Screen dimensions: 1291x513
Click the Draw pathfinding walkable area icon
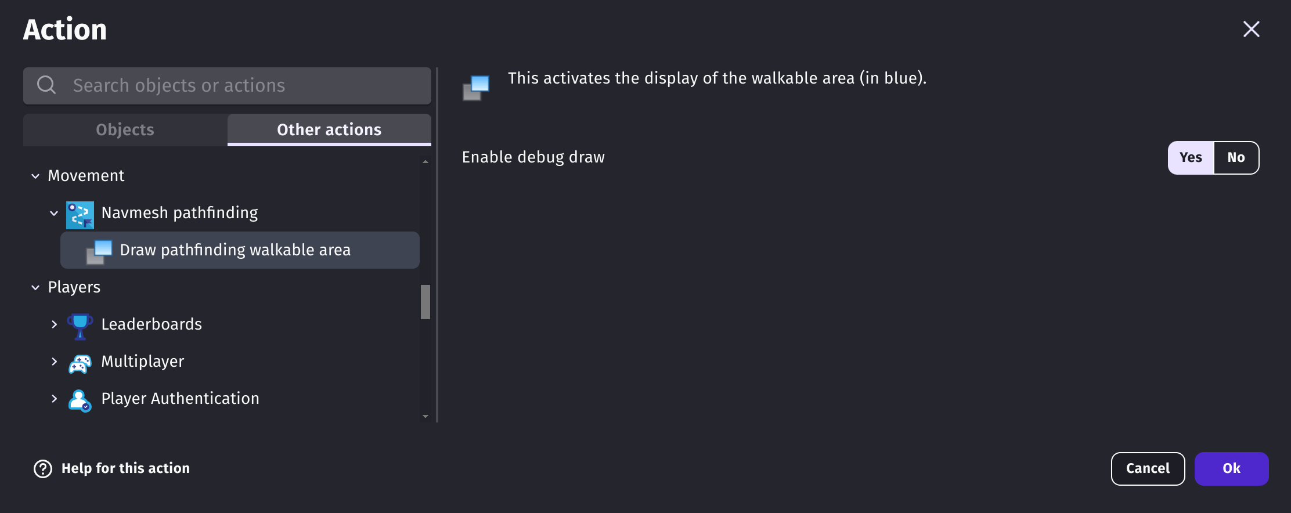tap(99, 251)
